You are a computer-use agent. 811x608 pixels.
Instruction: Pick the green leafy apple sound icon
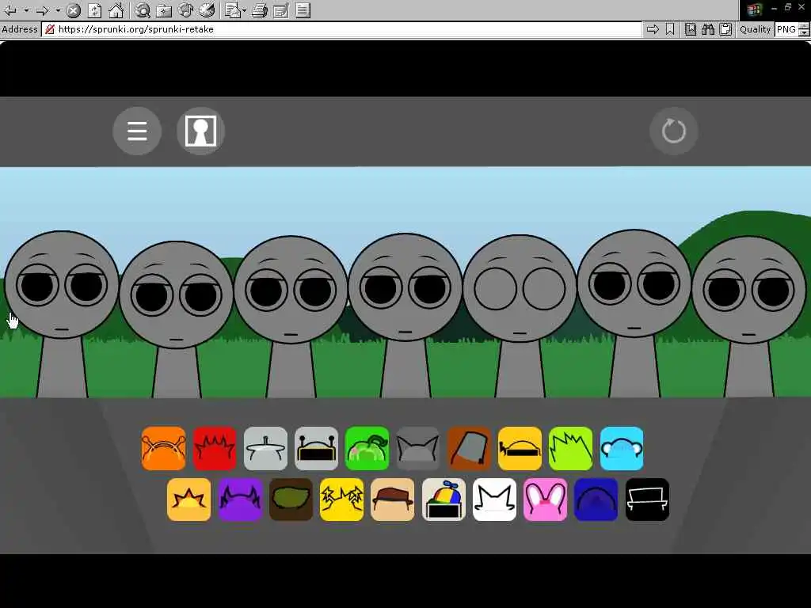click(x=367, y=448)
